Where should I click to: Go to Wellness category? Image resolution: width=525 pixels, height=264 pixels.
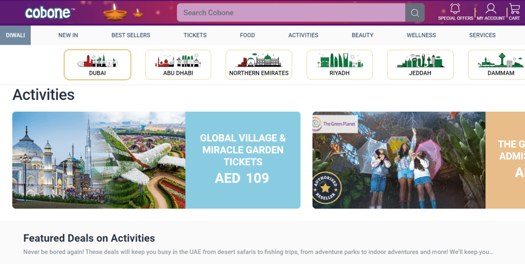pyautogui.click(x=421, y=35)
